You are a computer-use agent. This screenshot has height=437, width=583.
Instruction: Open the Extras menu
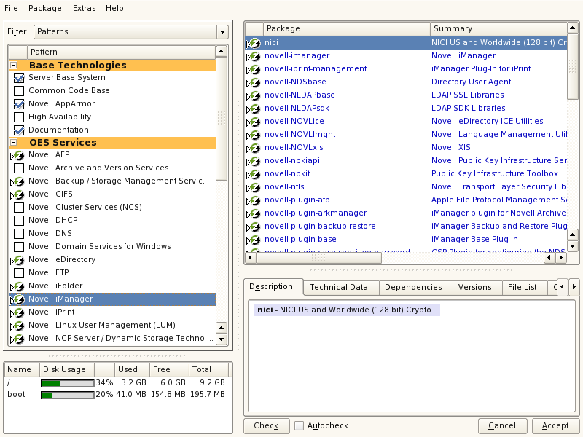tap(84, 8)
